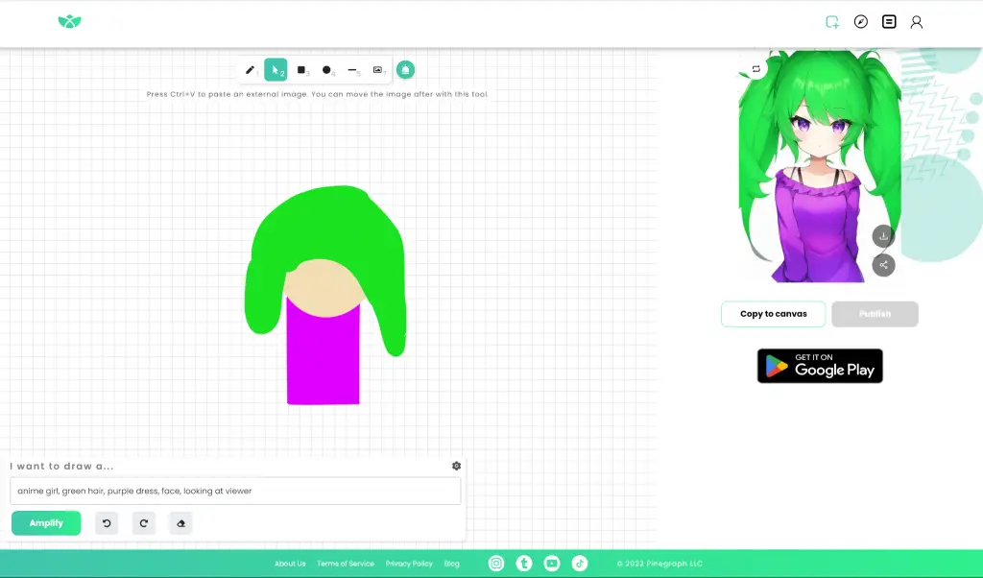Undo the last drawing action
Screen dimensions: 983x578
[x=106, y=522]
